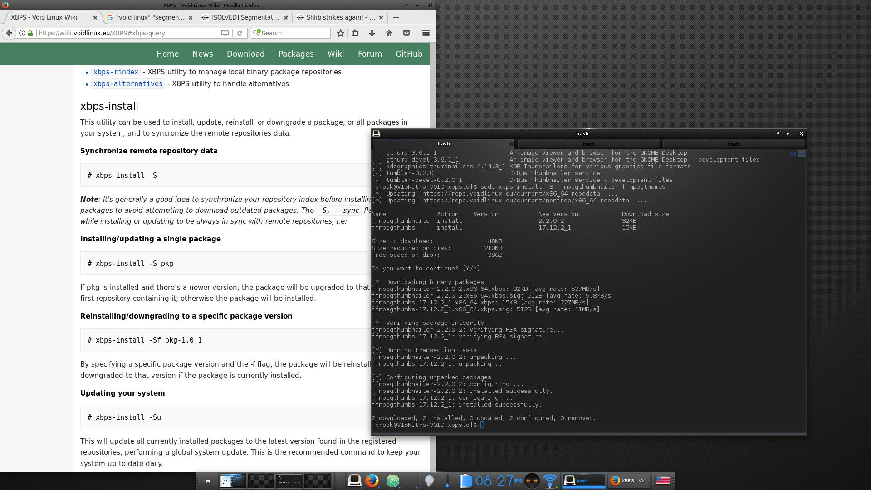This screenshot has width=871, height=490.
Task: Open GitHub in the Void Linux nav bar
Action: (409, 54)
